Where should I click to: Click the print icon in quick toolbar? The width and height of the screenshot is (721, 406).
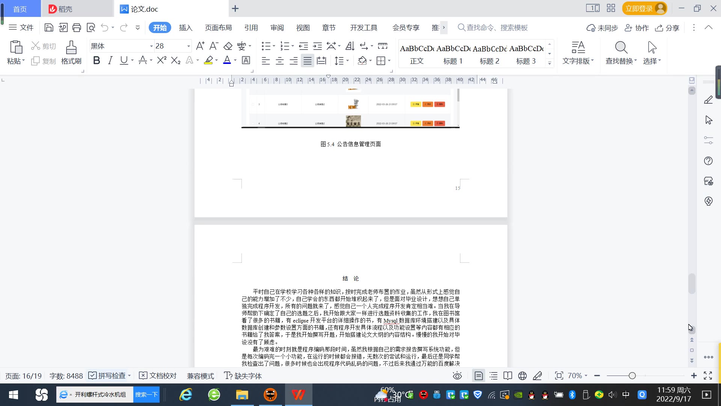(77, 27)
